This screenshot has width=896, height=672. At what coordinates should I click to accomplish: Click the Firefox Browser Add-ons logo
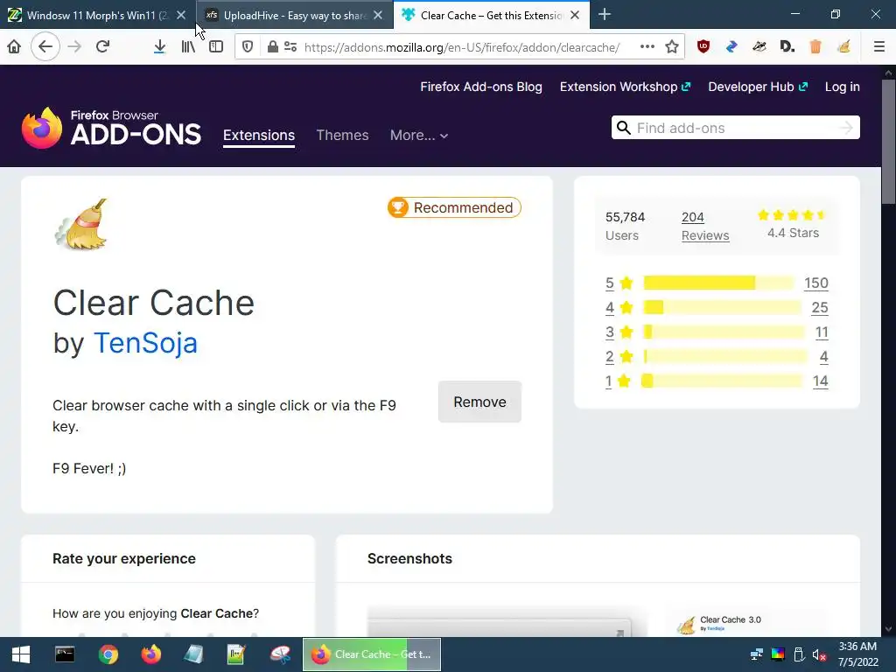111,128
